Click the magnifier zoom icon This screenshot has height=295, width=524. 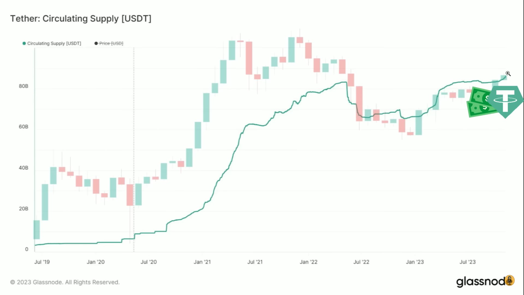508,74
